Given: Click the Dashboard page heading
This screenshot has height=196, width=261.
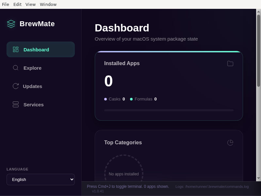Looking at the screenshot, I should [x=122, y=28].
